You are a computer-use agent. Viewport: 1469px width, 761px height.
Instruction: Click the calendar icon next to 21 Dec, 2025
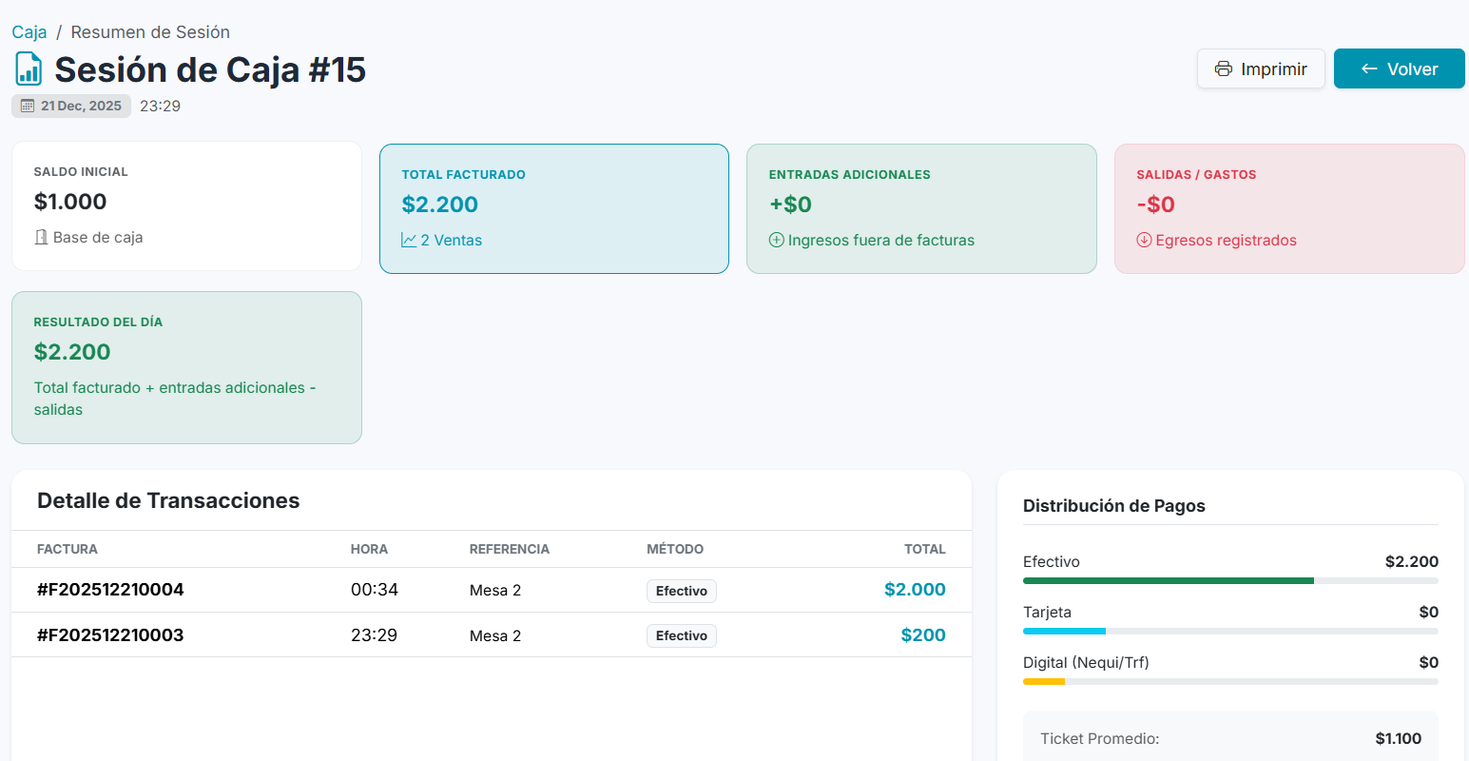[28, 106]
